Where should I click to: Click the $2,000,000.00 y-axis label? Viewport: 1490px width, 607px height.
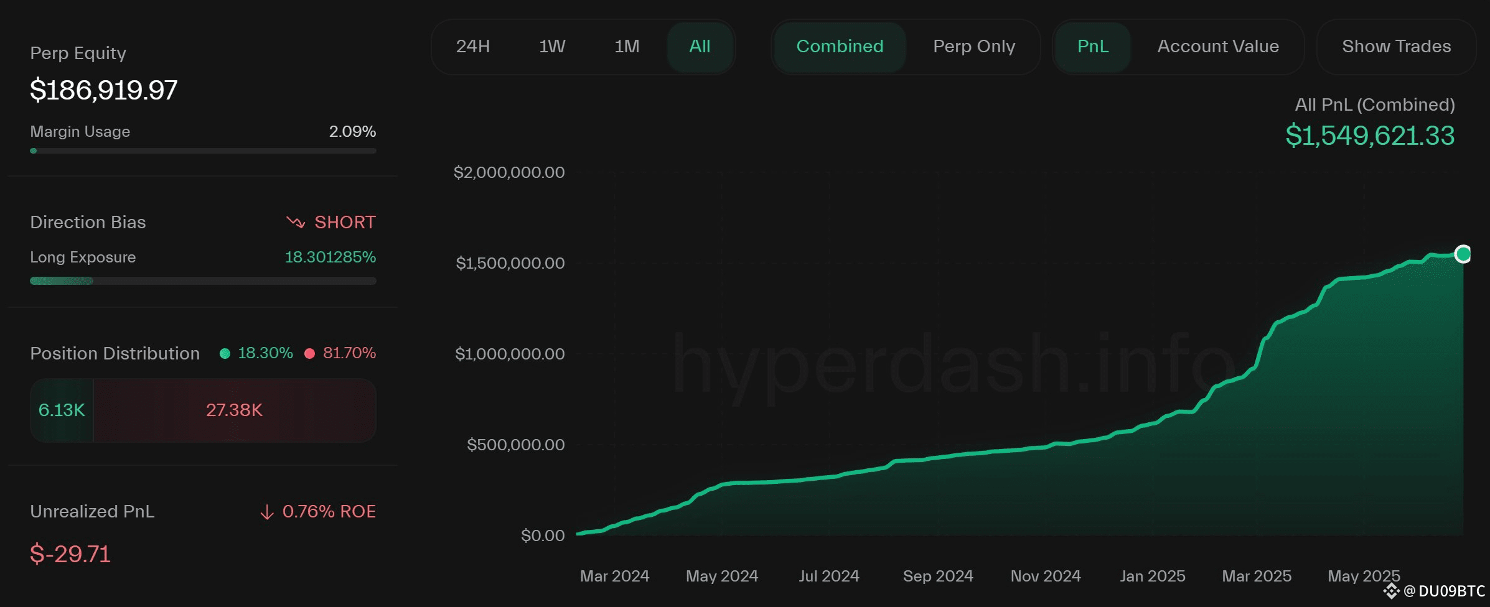[x=509, y=172]
